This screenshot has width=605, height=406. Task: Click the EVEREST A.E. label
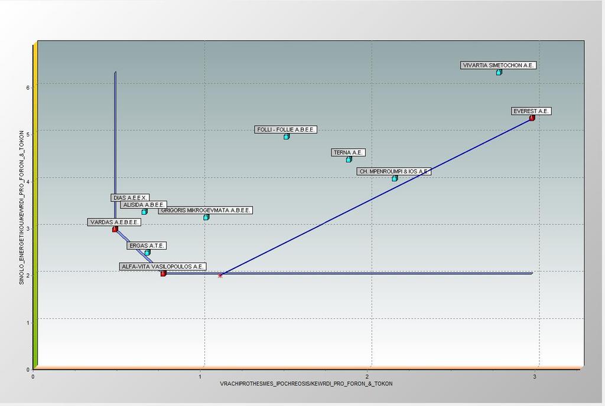[531, 111]
